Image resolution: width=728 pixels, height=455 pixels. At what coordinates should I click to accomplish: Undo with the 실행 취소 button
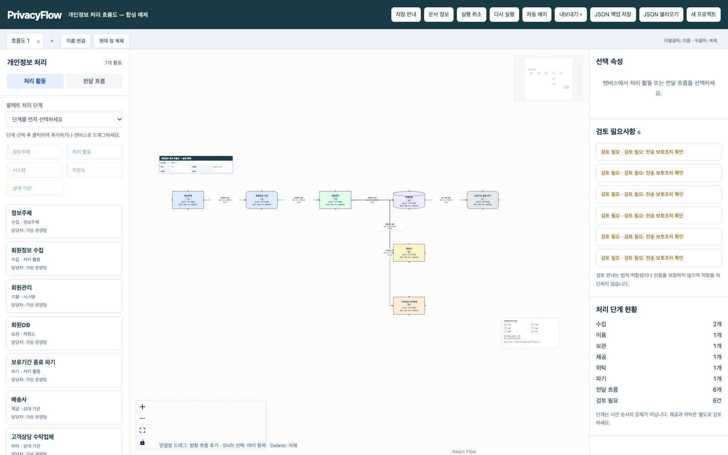click(x=471, y=15)
